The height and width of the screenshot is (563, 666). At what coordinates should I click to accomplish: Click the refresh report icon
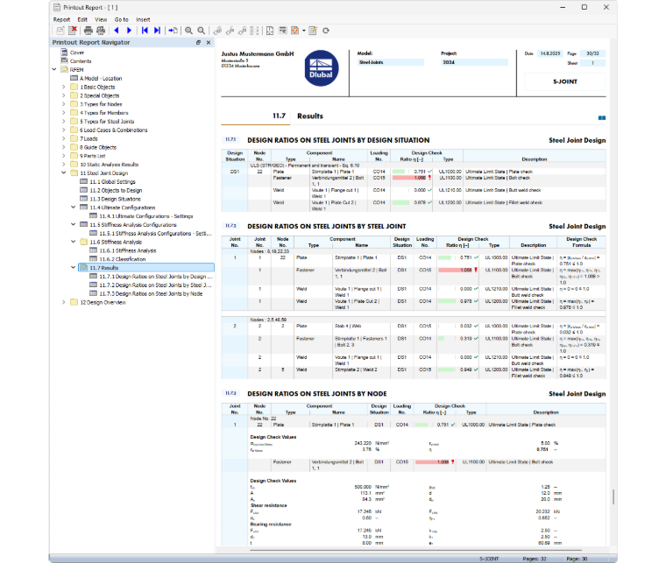point(326,31)
